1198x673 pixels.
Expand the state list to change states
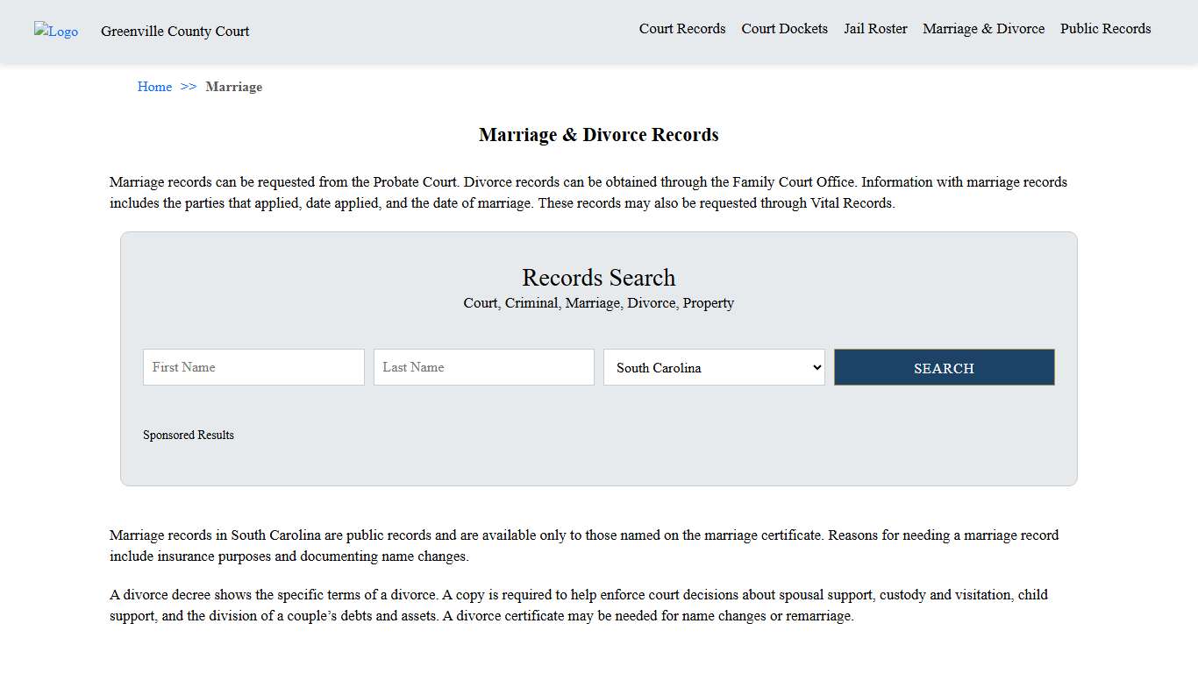coord(714,367)
